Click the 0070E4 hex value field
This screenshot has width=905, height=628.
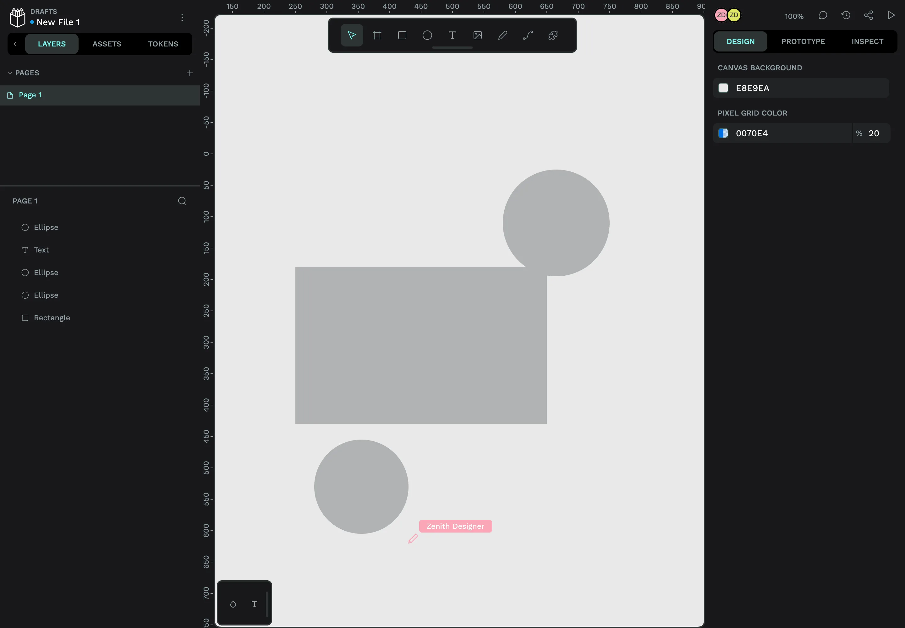pyautogui.click(x=782, y=133)
